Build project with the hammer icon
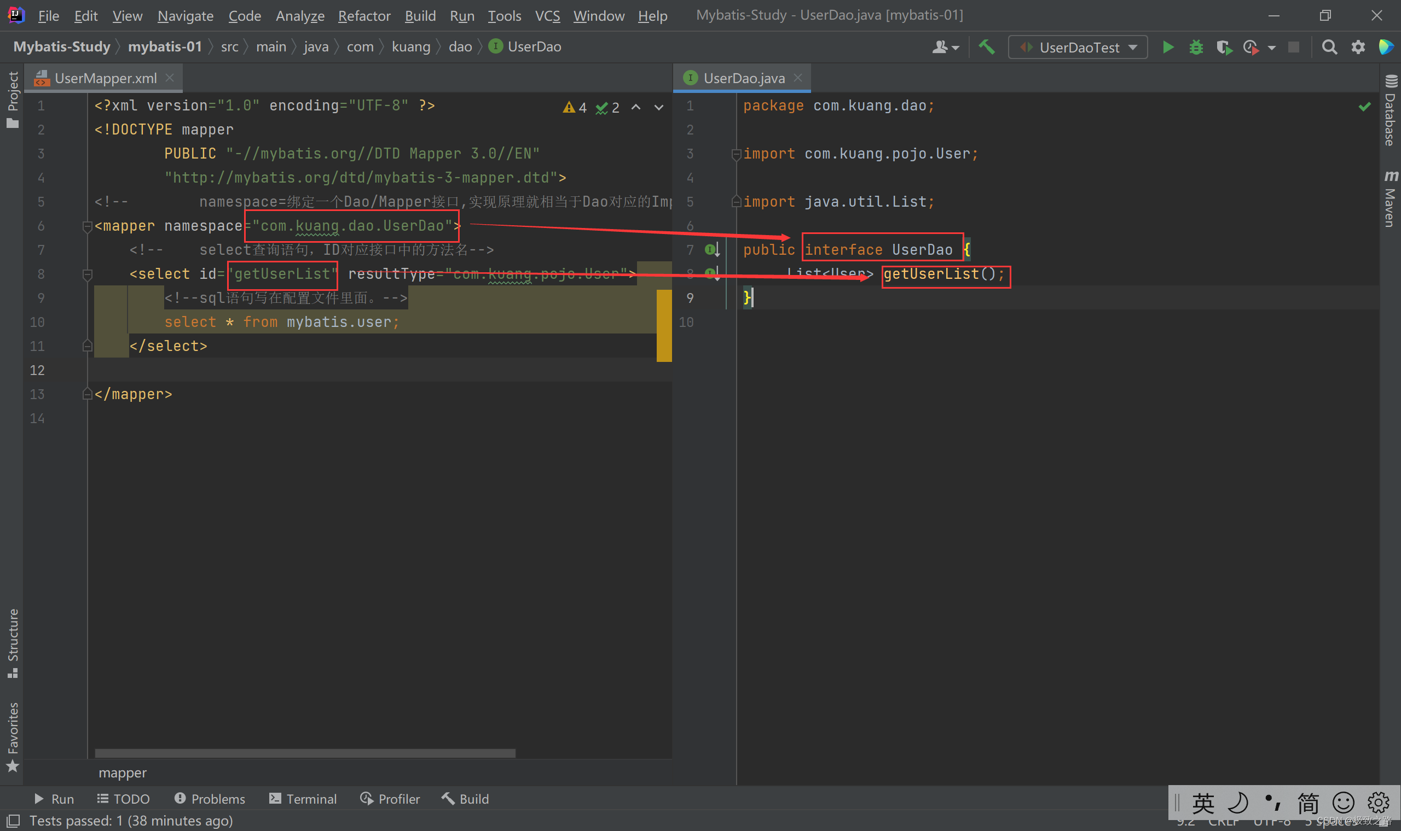 point(987,47)
